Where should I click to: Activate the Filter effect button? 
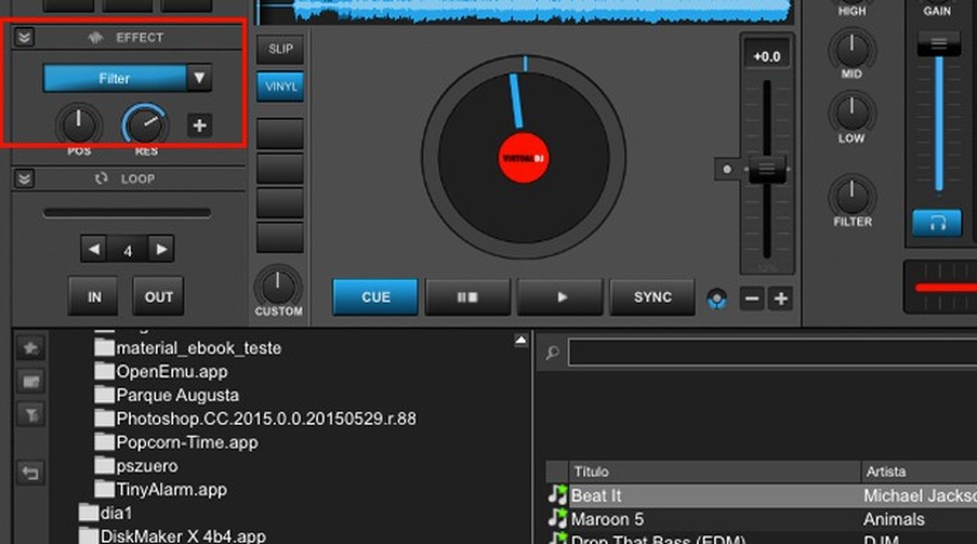coord(114,77)
